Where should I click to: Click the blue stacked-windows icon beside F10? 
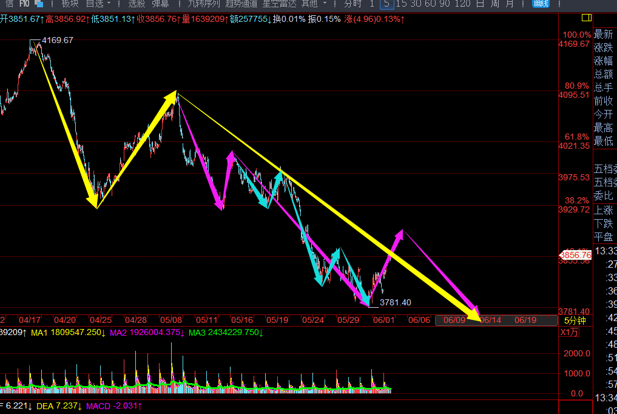[x=39, y=3]
